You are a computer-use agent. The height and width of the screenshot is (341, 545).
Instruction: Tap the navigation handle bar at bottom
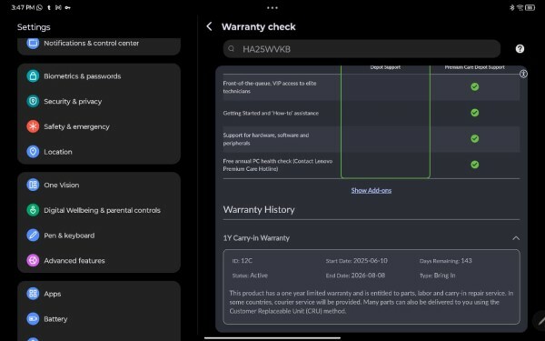coord(272,337)
